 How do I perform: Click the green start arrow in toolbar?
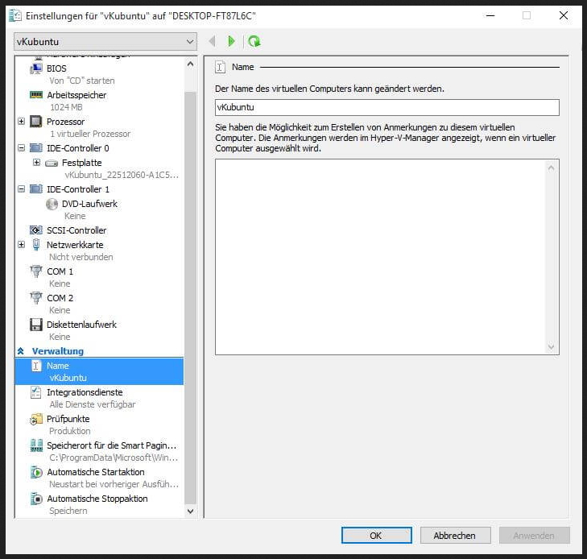(x=231, y=41)
